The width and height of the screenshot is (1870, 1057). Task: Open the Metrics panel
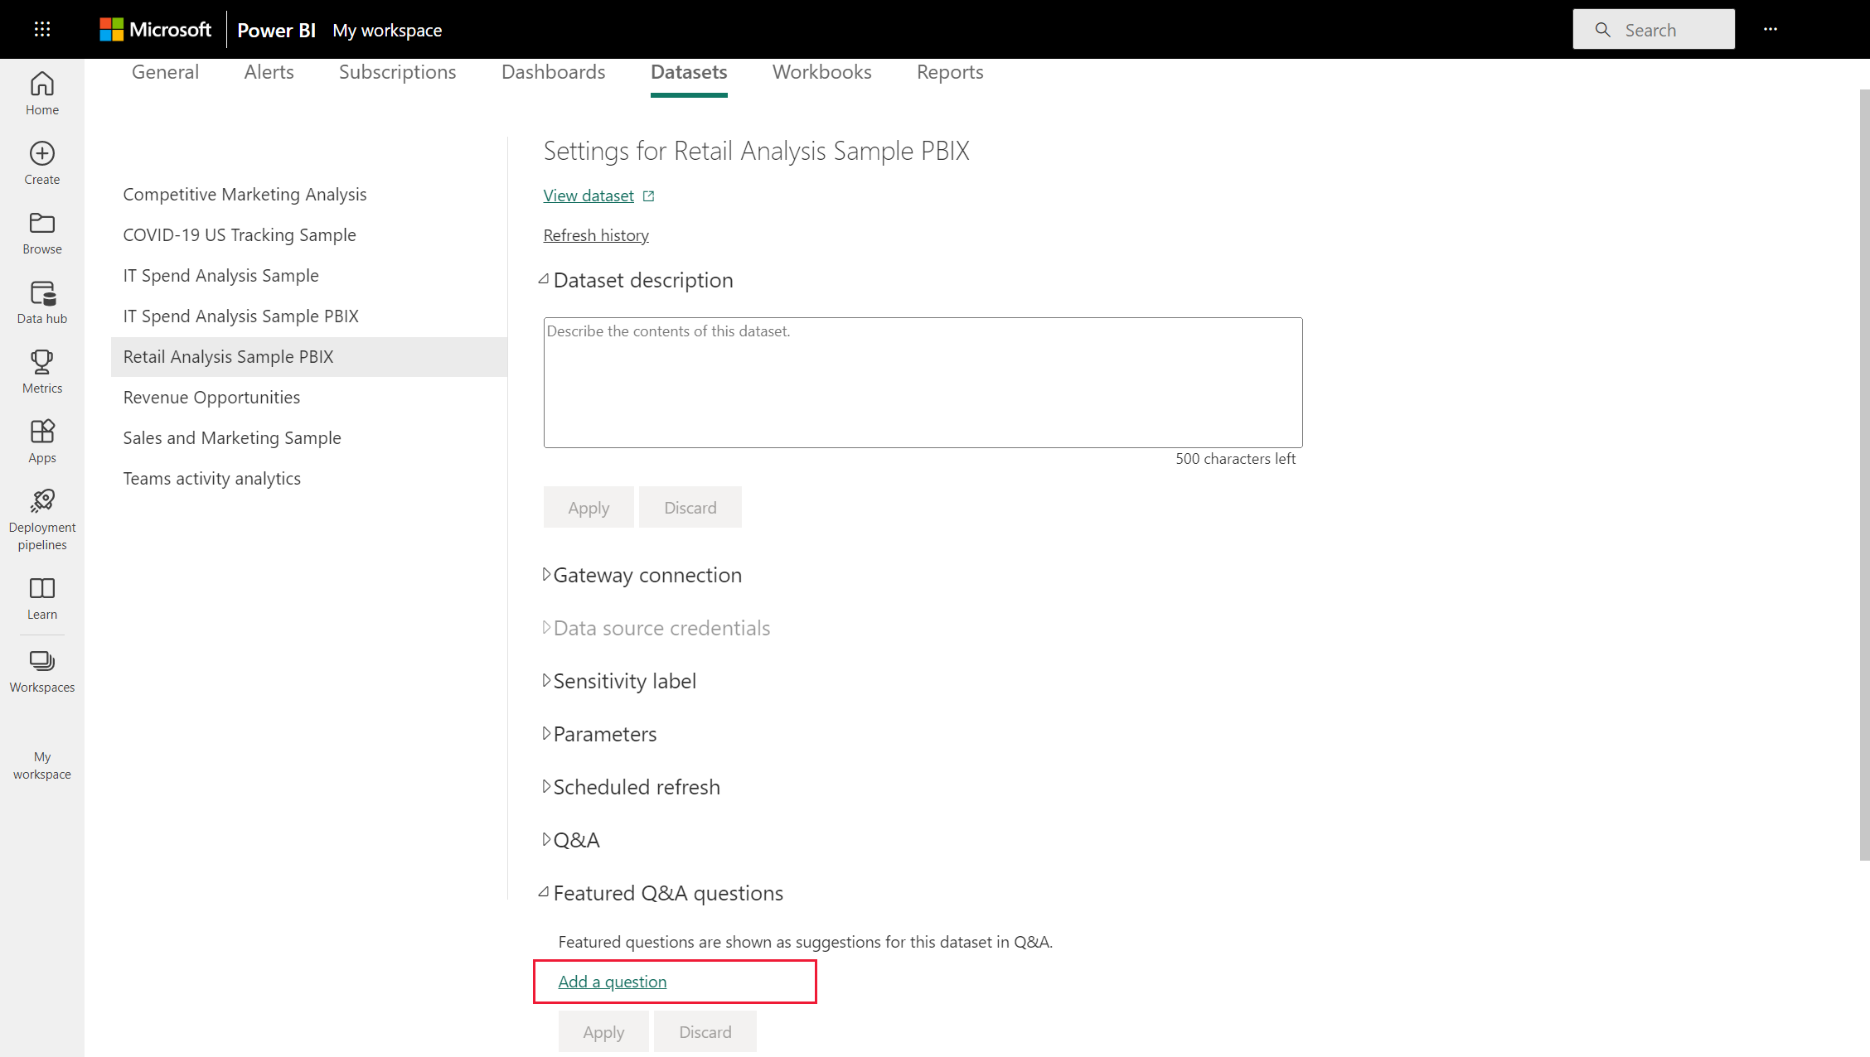(41, 371)
